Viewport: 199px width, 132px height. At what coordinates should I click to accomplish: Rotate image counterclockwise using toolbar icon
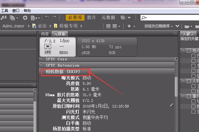tap(47, 18)
